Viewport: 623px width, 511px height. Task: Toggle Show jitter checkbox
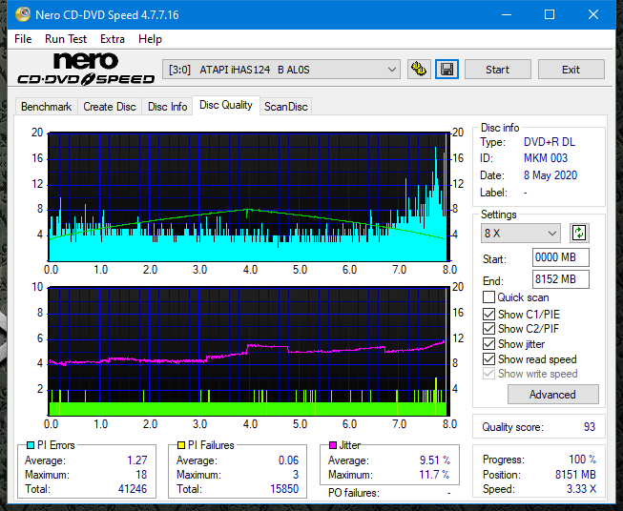488,344
